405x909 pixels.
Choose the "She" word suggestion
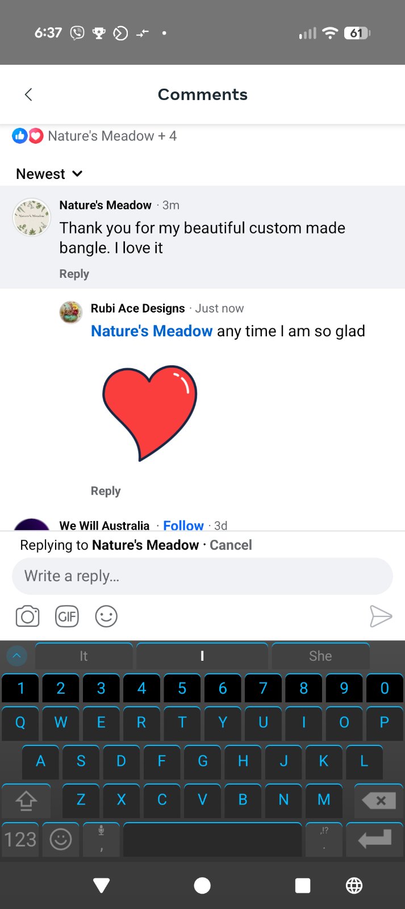pos(320,656)
